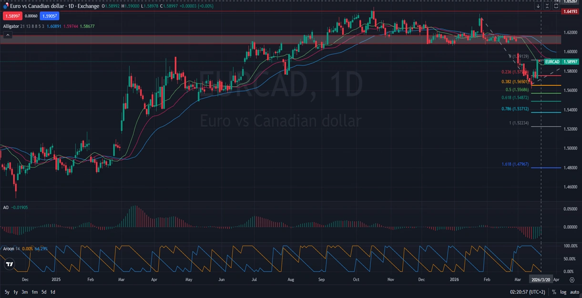The image size is (582, 298).
Task: Open the Alligator indicator legend options
Action: tap(10, 26)
